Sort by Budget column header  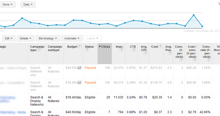click(72, 47)
